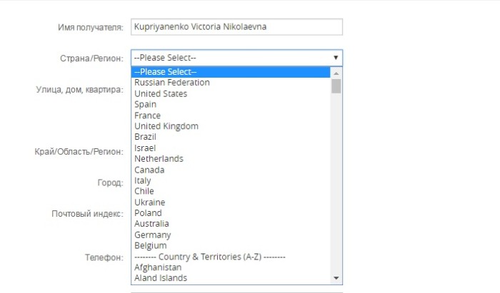
Task: Collapse the country dropdown via its arrow
Action: point(335,58)
